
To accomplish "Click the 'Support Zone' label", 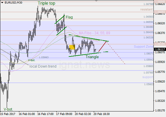I will click(143, 47).
